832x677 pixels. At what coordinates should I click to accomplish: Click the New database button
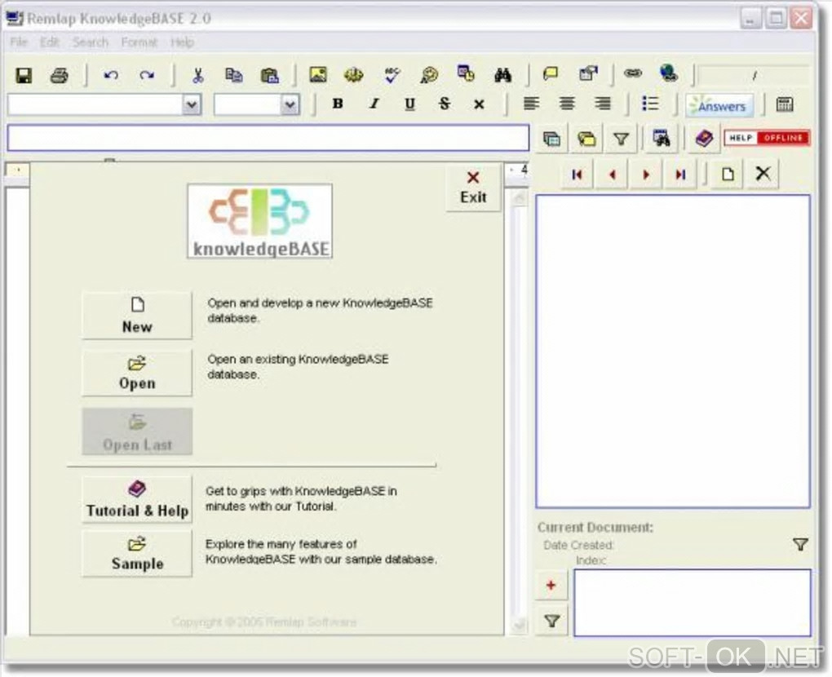pos(137,315)
